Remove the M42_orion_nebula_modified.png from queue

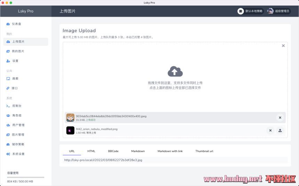point(270,130)
